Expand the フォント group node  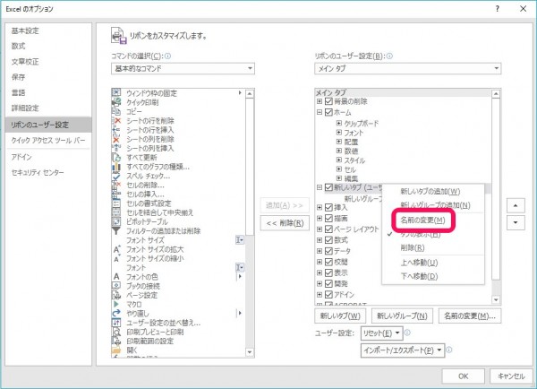pos(339,132)
